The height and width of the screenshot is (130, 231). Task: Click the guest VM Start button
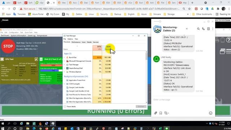3,123
